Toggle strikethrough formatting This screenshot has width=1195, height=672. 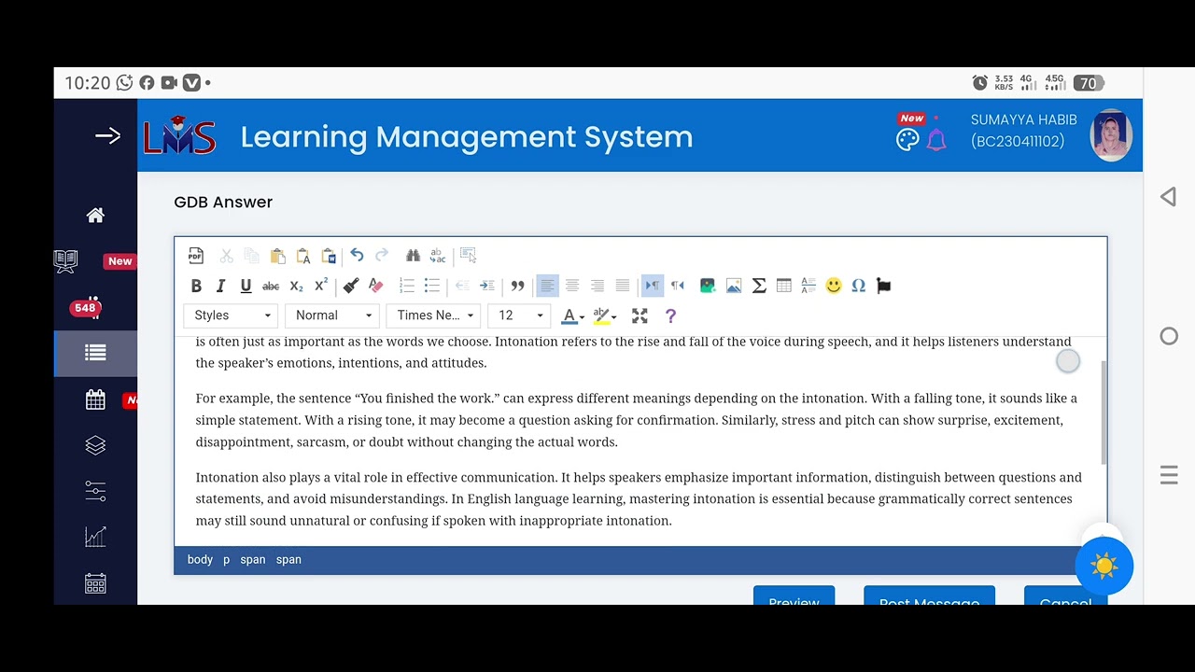[271, 286]
